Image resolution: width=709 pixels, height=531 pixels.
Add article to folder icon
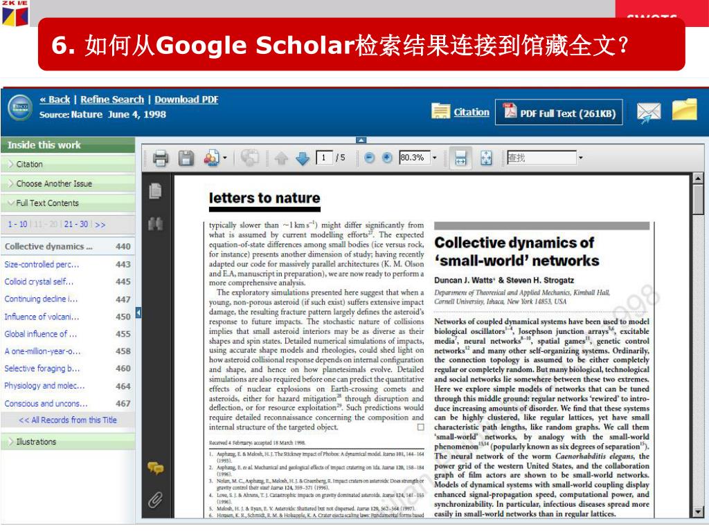685,110
